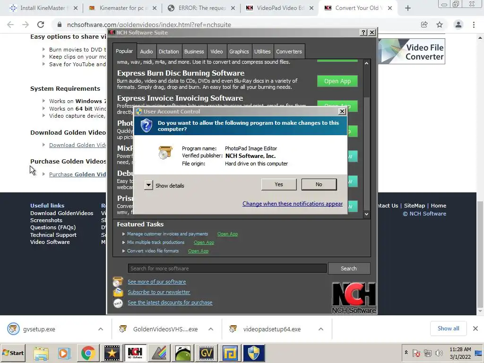Open the Technical Support footer link
The height and width of the screenshot is (363, 484).
tap(53, 235)
